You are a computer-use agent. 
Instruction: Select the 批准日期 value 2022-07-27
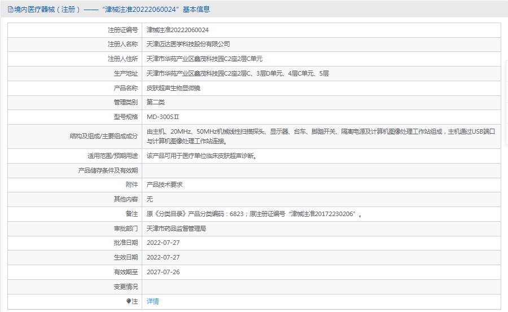pyautogui.click(x=163, y=243)
